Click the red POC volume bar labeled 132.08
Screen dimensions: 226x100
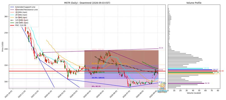point(193,71)
